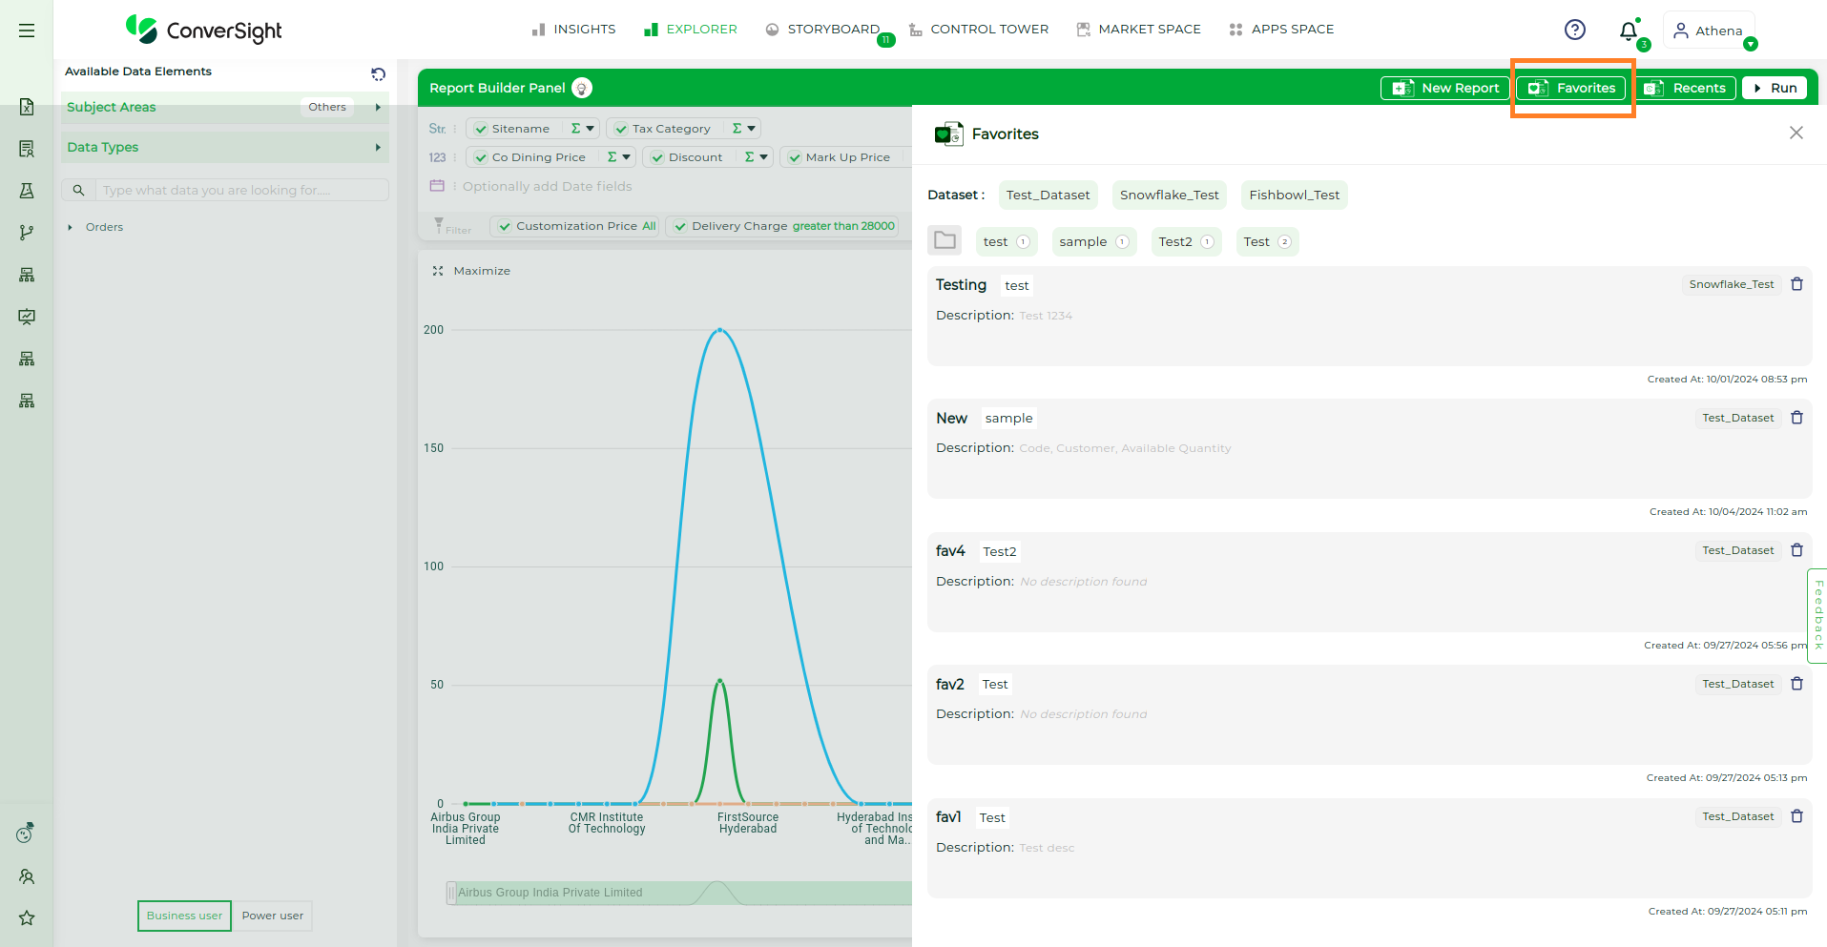The image size is (1827, 947).
Task: Click the Filter funnel icon
Action: click(439, 225)
